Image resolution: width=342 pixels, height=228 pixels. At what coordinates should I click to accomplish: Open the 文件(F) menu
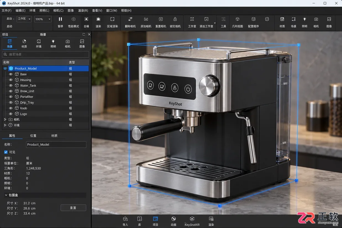(x=7, y=11)
